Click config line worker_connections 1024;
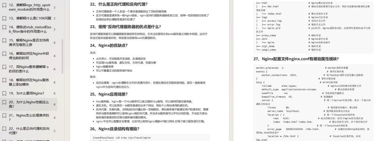This screenshot has width=375, height=141. click(x=279, y=75)
